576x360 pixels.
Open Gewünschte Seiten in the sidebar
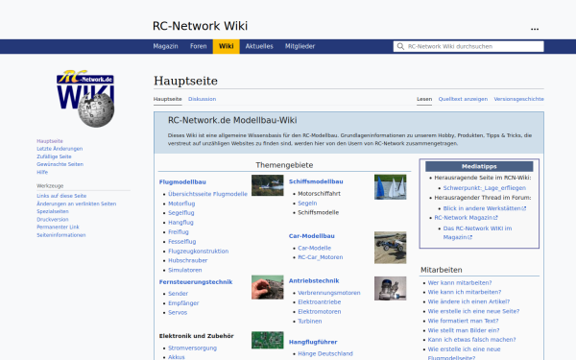[x=60, y=164]
